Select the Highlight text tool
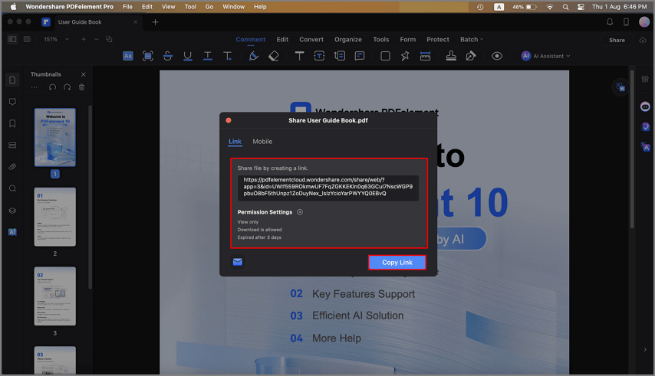This screenshot has width=655, height=376. 128,56
